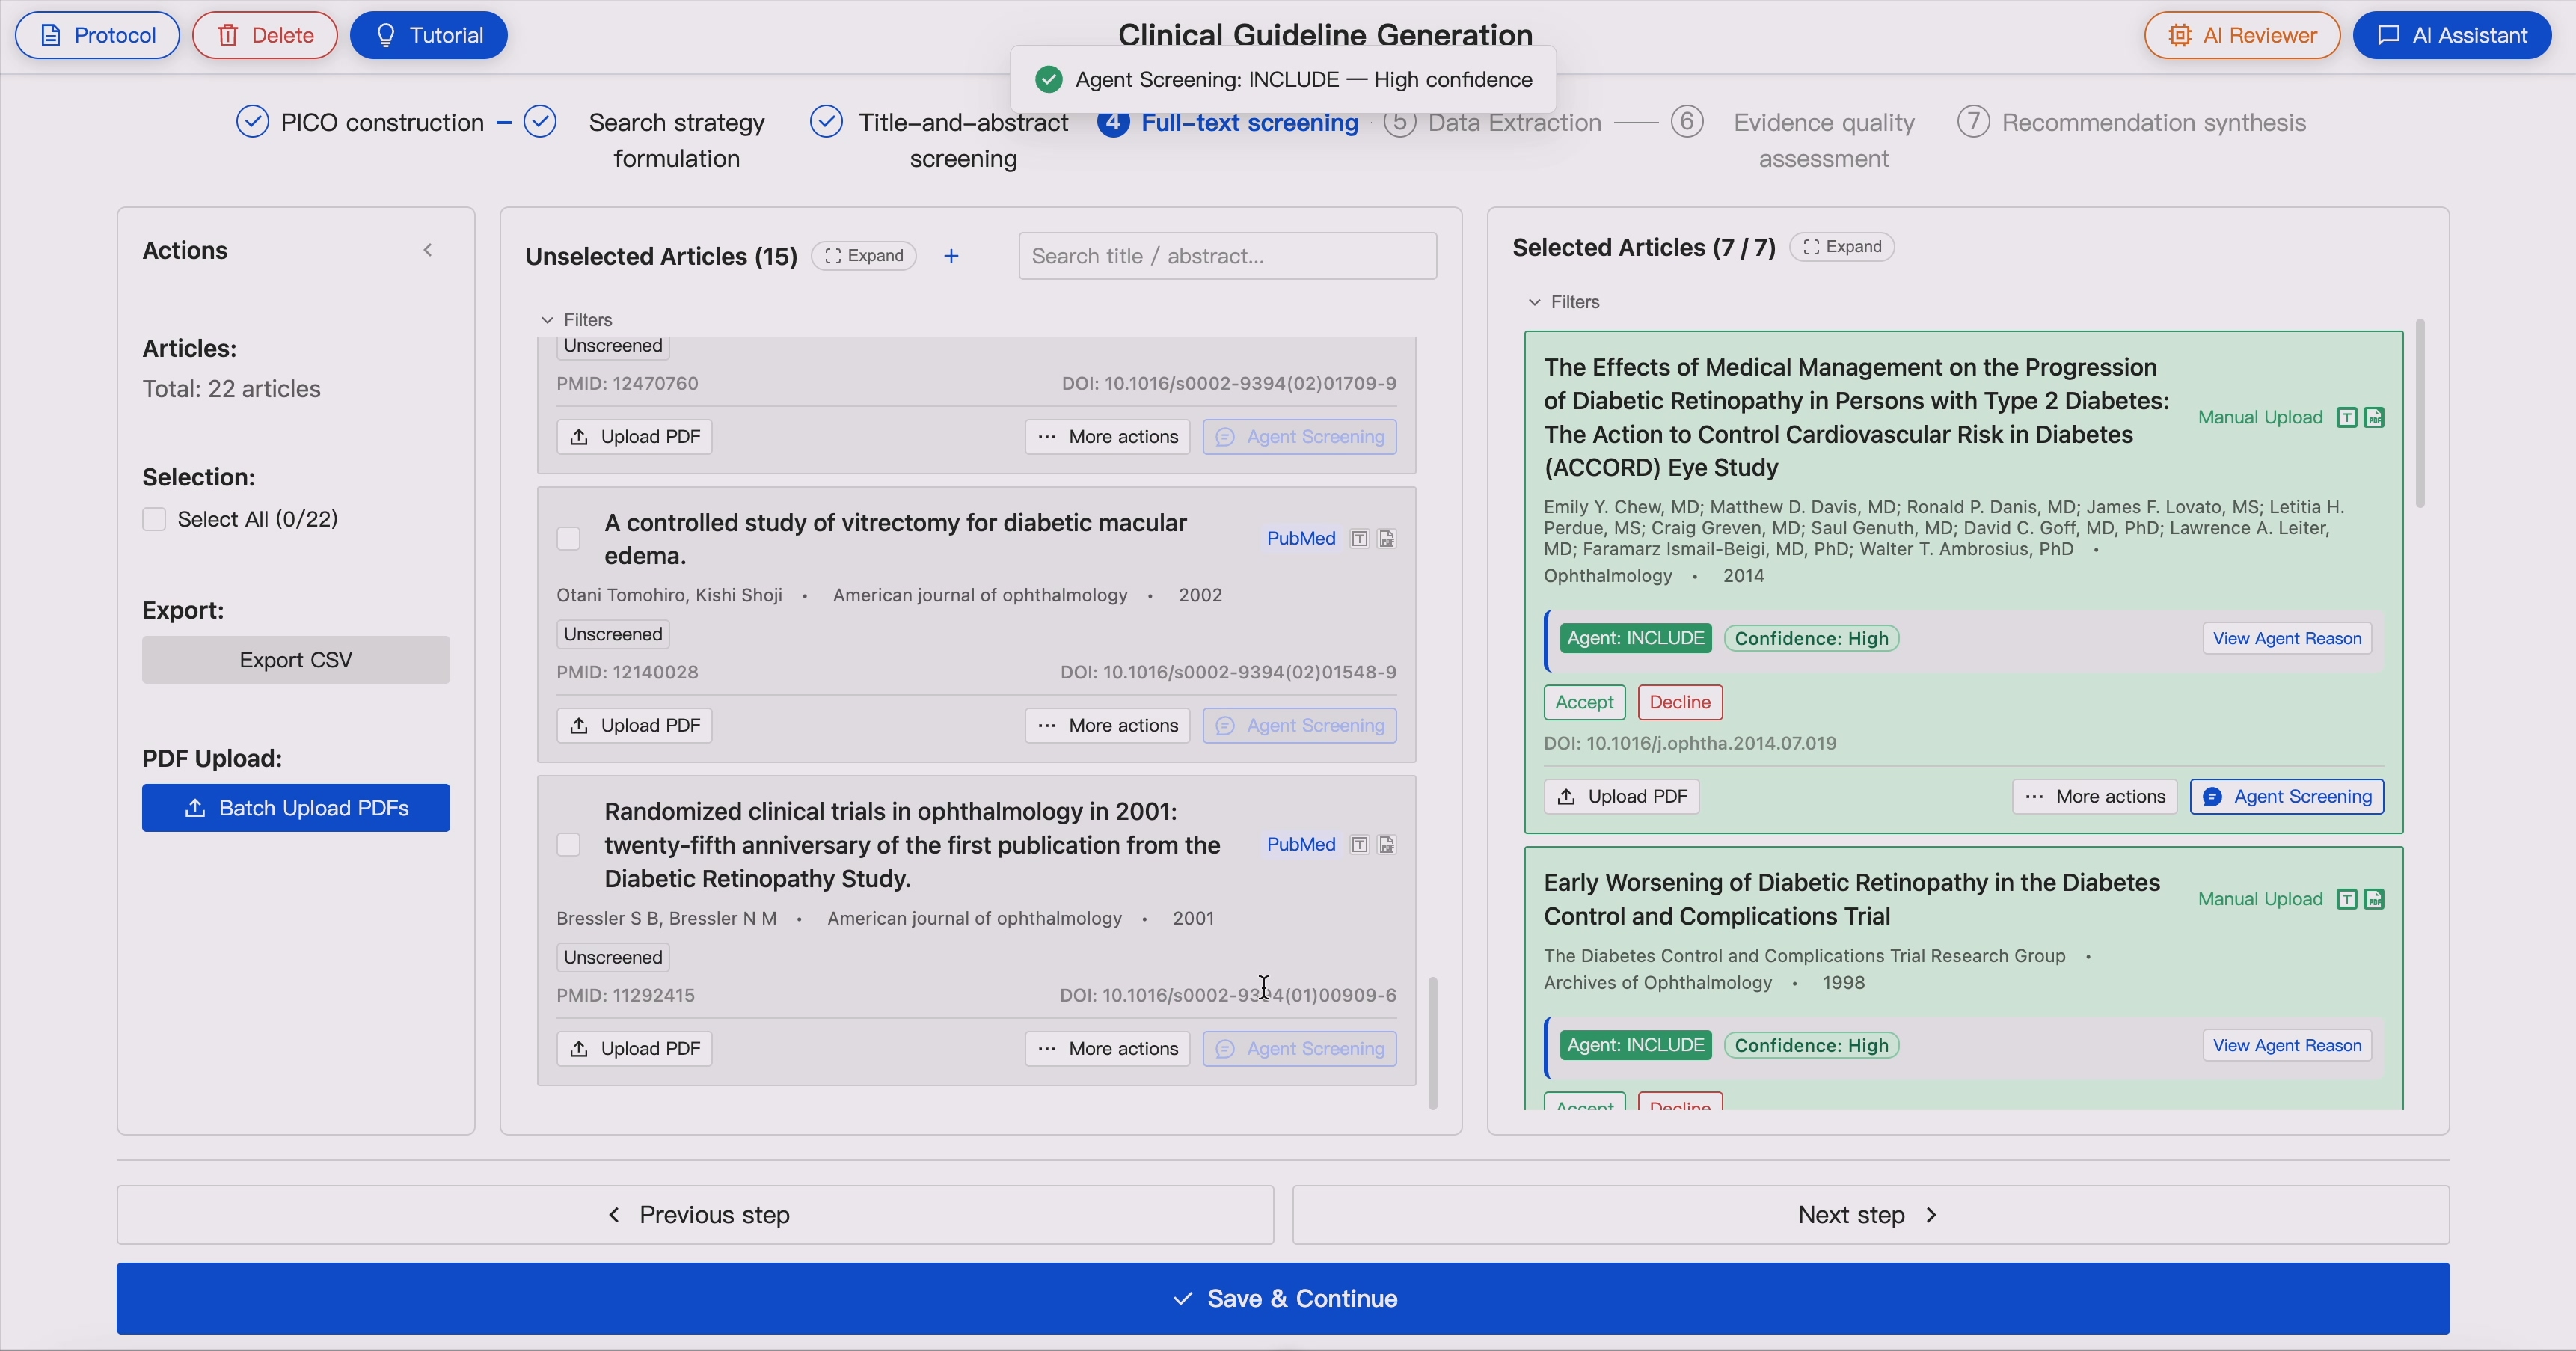The image size is (2576, 1351).
Task: Run Agent Screening on the vitrectomy article
Action: (x=1300, y=726)
